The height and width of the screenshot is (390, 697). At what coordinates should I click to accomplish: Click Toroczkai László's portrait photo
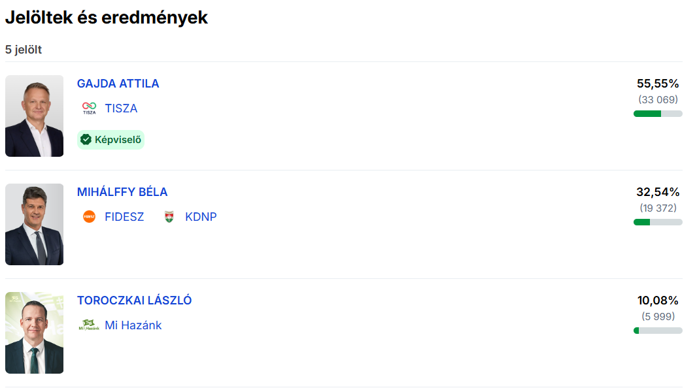[34, 333]
